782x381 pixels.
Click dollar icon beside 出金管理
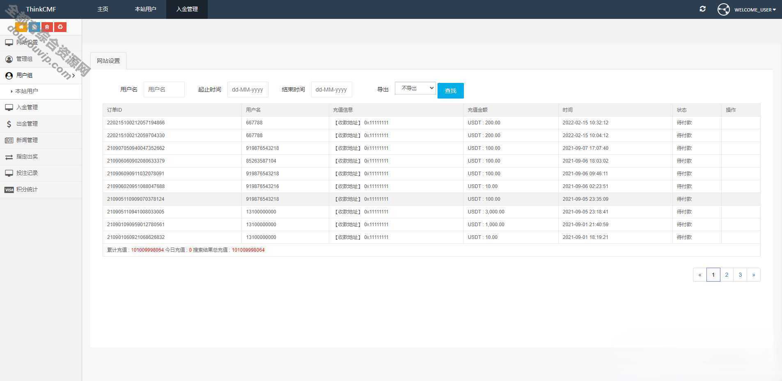pyautogui.click(x=9, y=124)
